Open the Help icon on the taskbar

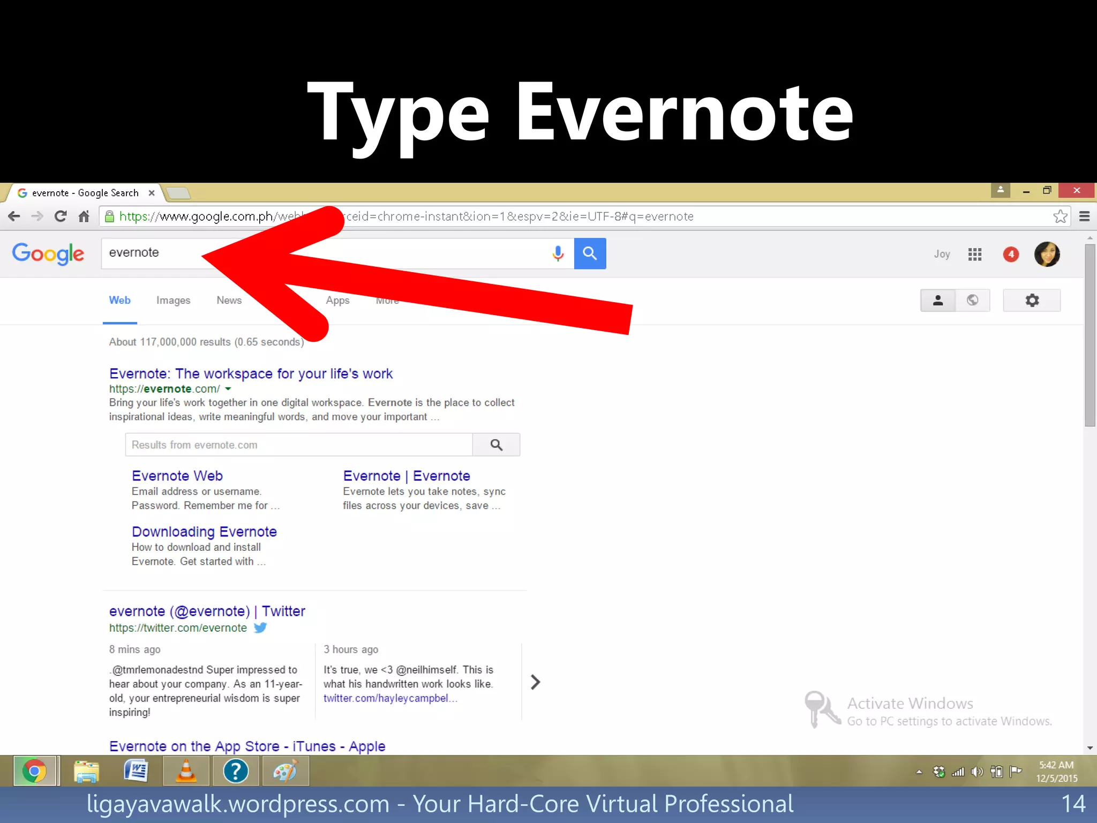coord(236,772)
